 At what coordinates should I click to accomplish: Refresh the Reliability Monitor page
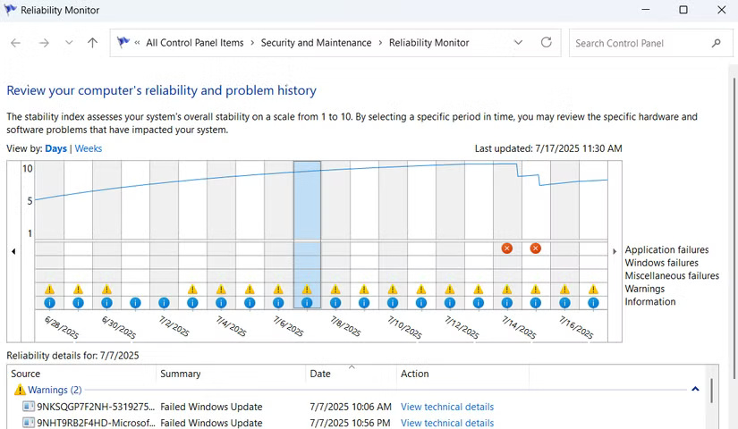point(546,43)
